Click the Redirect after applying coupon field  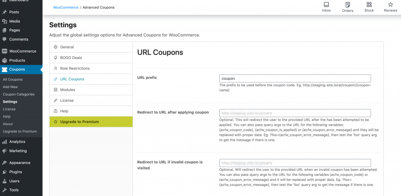click(x=295, y=113)
